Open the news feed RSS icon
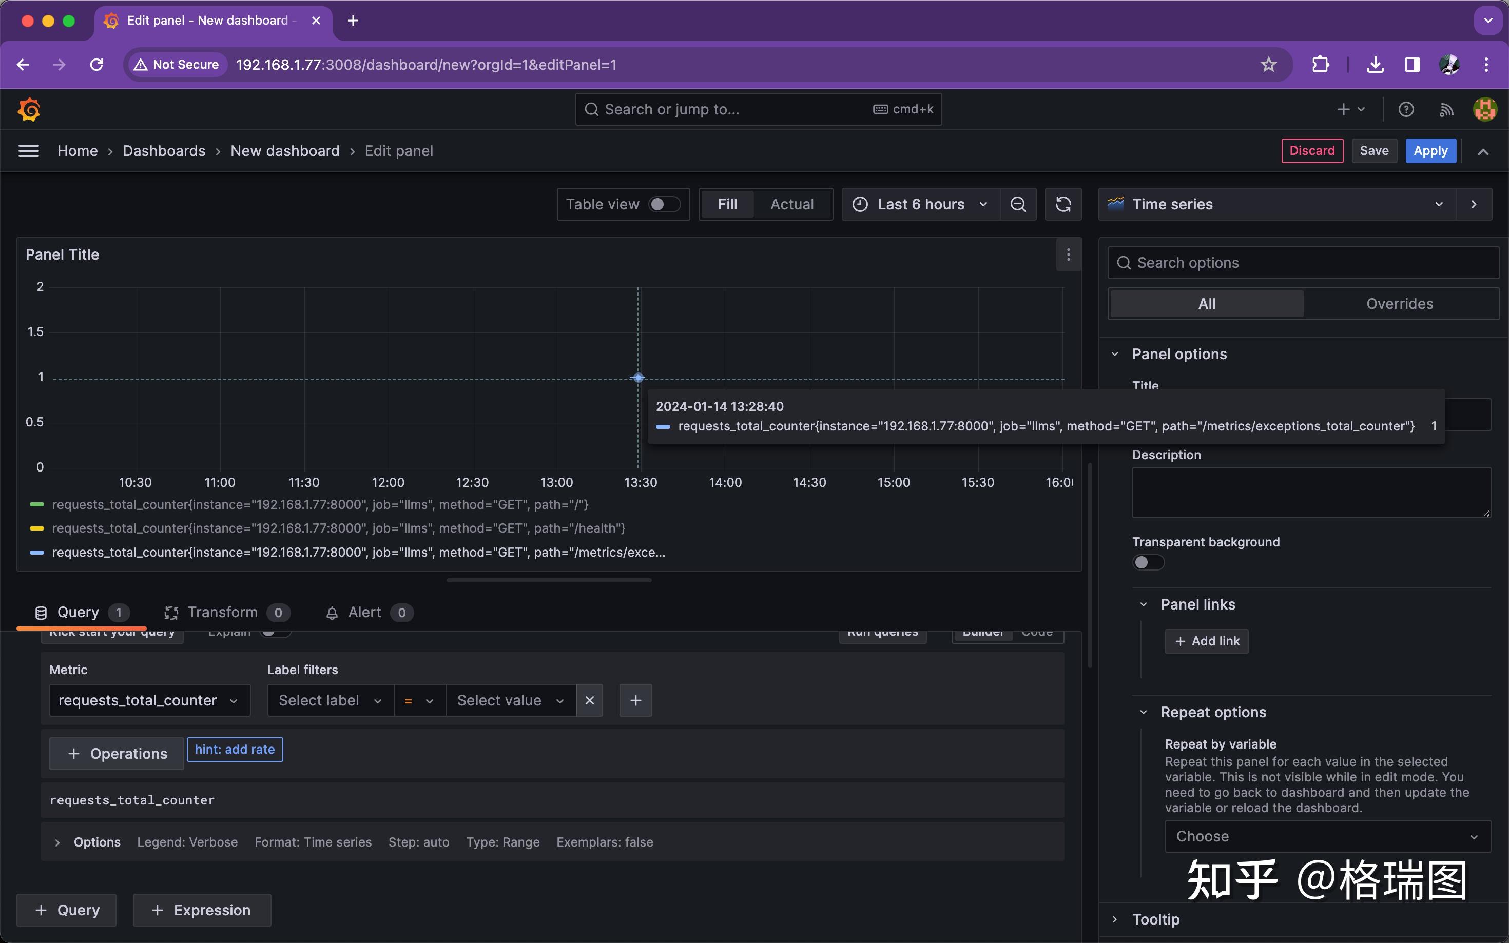The width and height of the screenshot is (1509, 943). (x=1446, y=110)
